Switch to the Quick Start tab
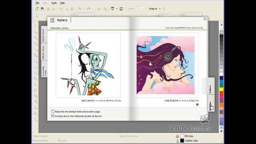Image resolution: width=256 pixels, height=144 pixels. (x=44, y=35)
